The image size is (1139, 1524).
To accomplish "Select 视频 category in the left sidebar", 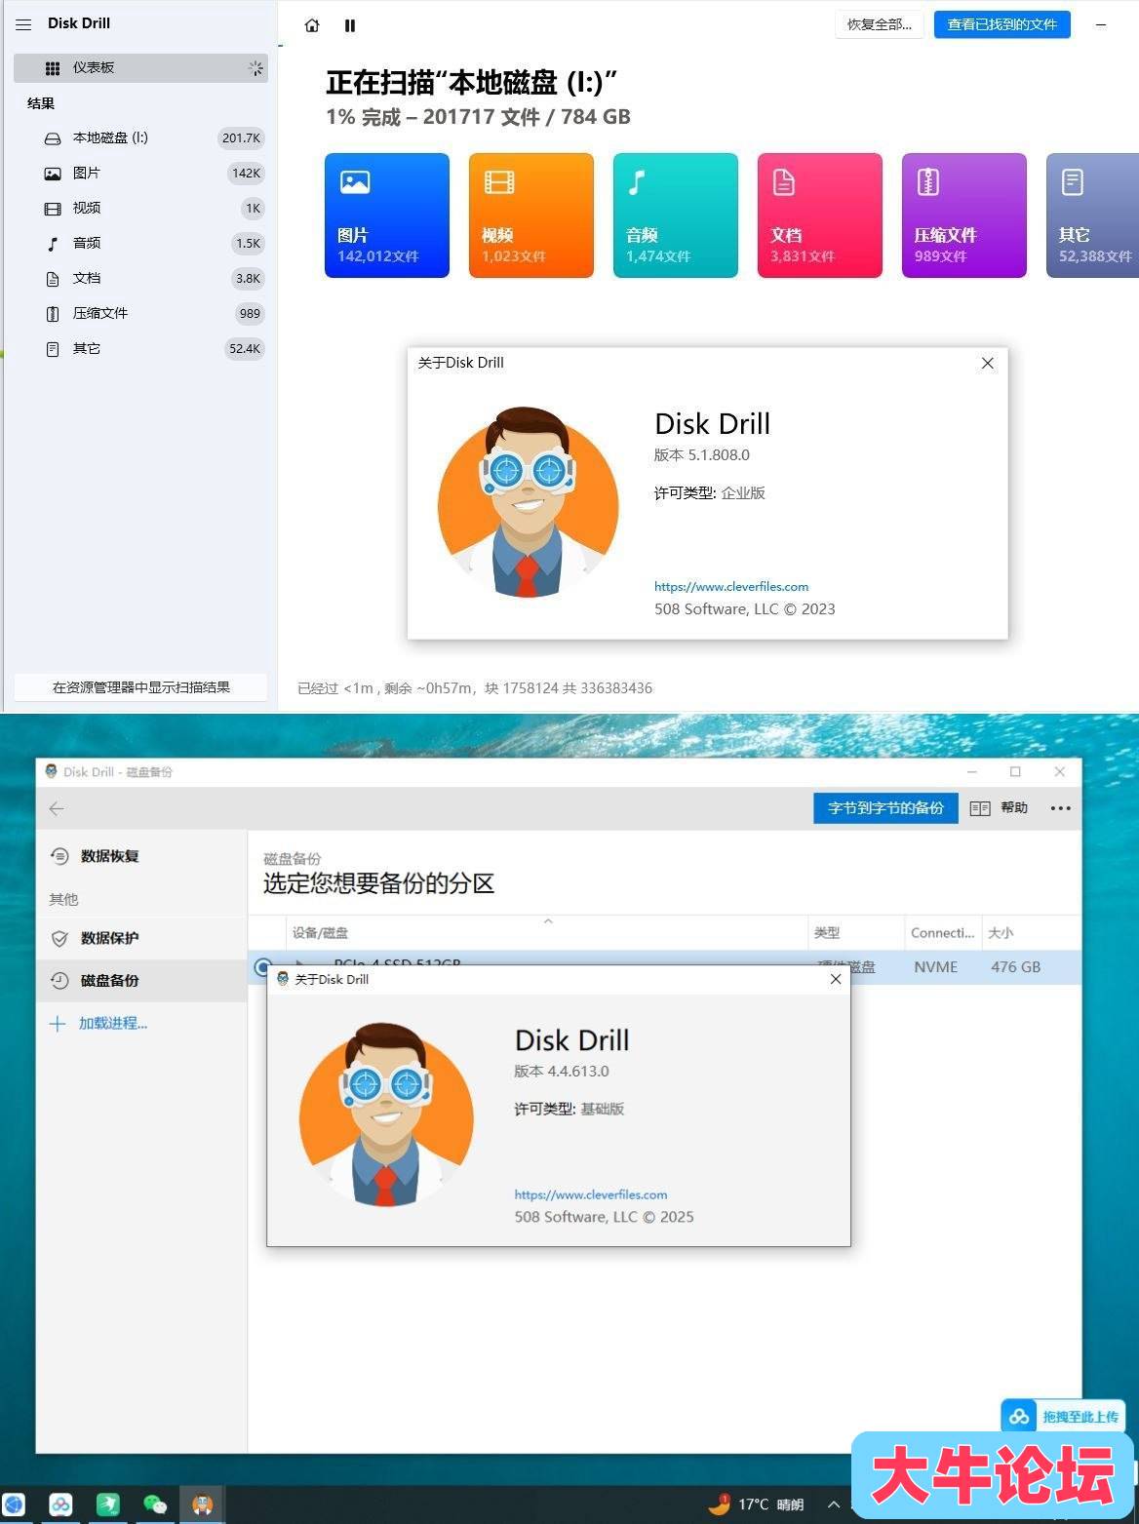I will pyautogui.click(x=140, y=208).
